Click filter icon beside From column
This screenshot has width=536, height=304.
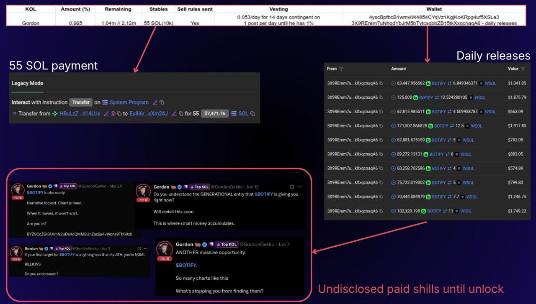[341, 69]
